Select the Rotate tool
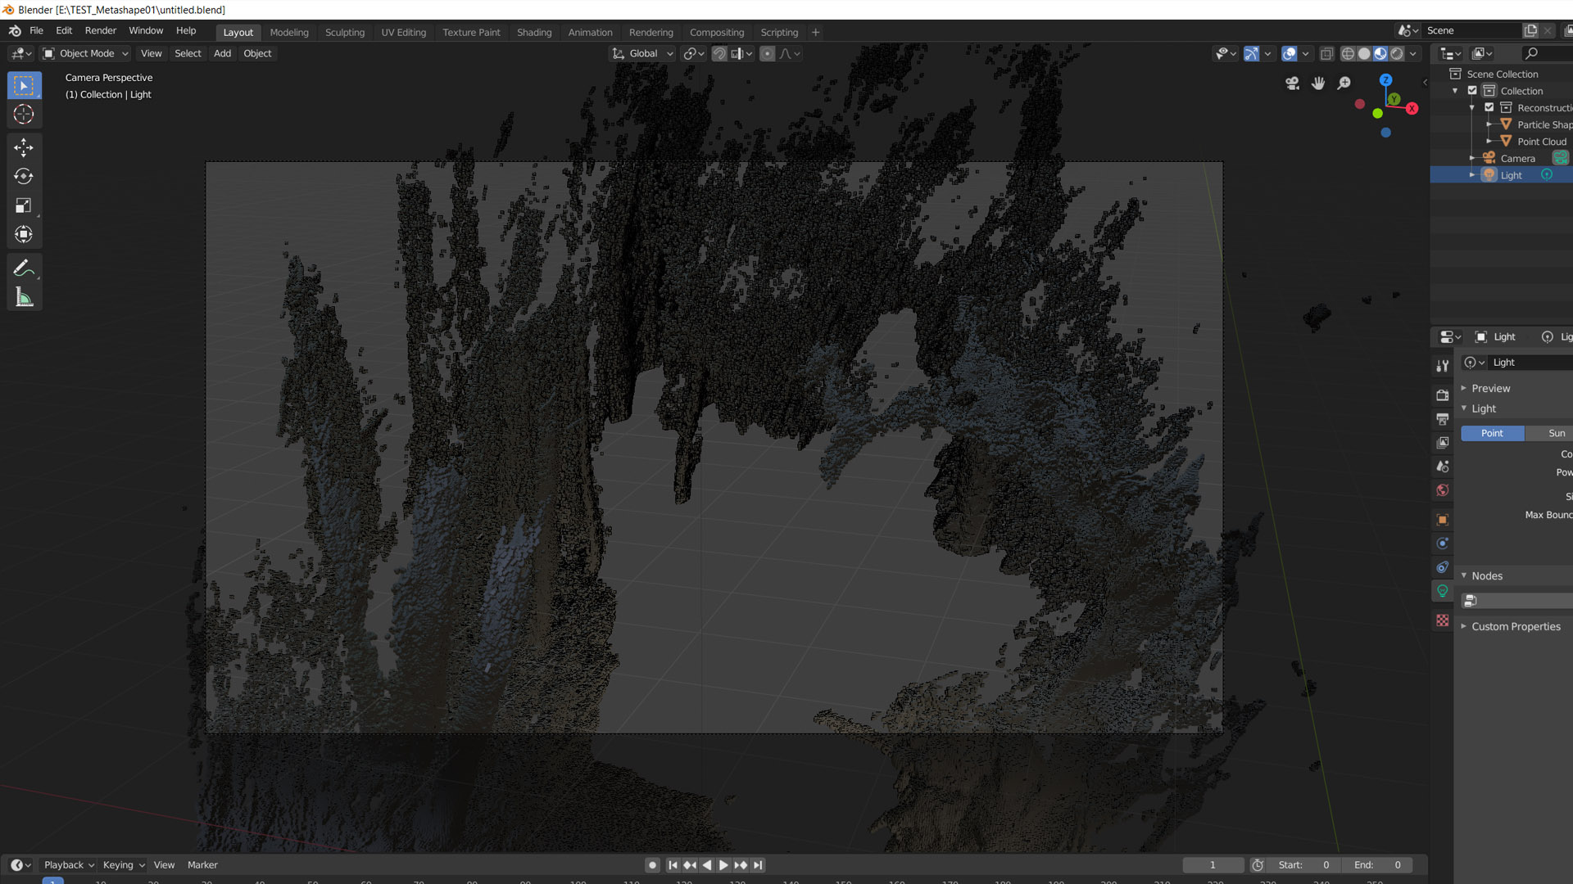 (24, 176)
